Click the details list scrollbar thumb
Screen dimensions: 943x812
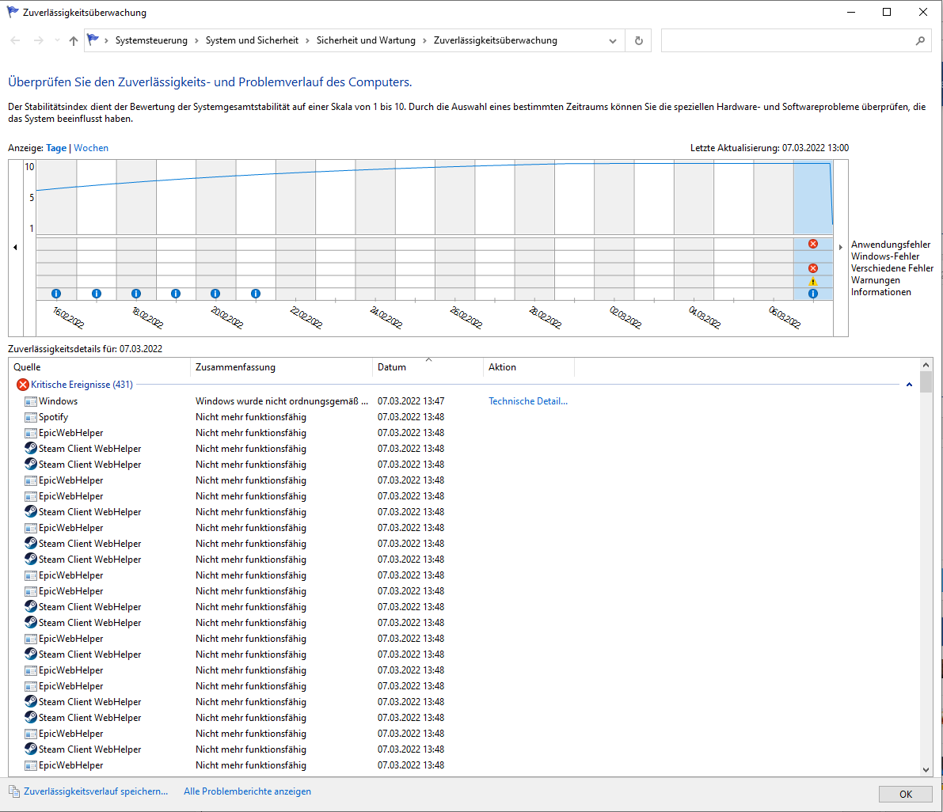pyautogui.click(x=926, y=382)
